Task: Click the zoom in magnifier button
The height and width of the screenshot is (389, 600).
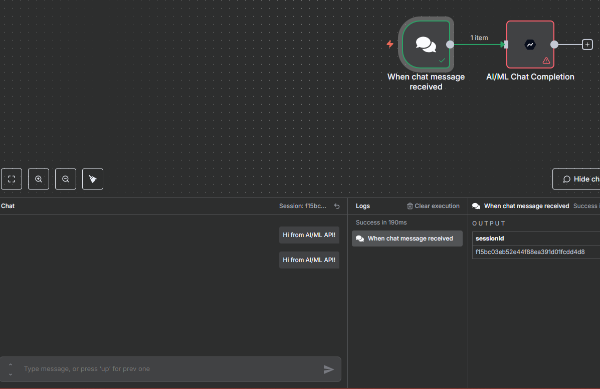Action: (x=39, y=179)
